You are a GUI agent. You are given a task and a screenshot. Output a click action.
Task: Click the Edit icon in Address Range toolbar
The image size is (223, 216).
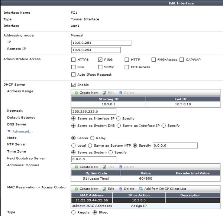[x=104, y=93]
